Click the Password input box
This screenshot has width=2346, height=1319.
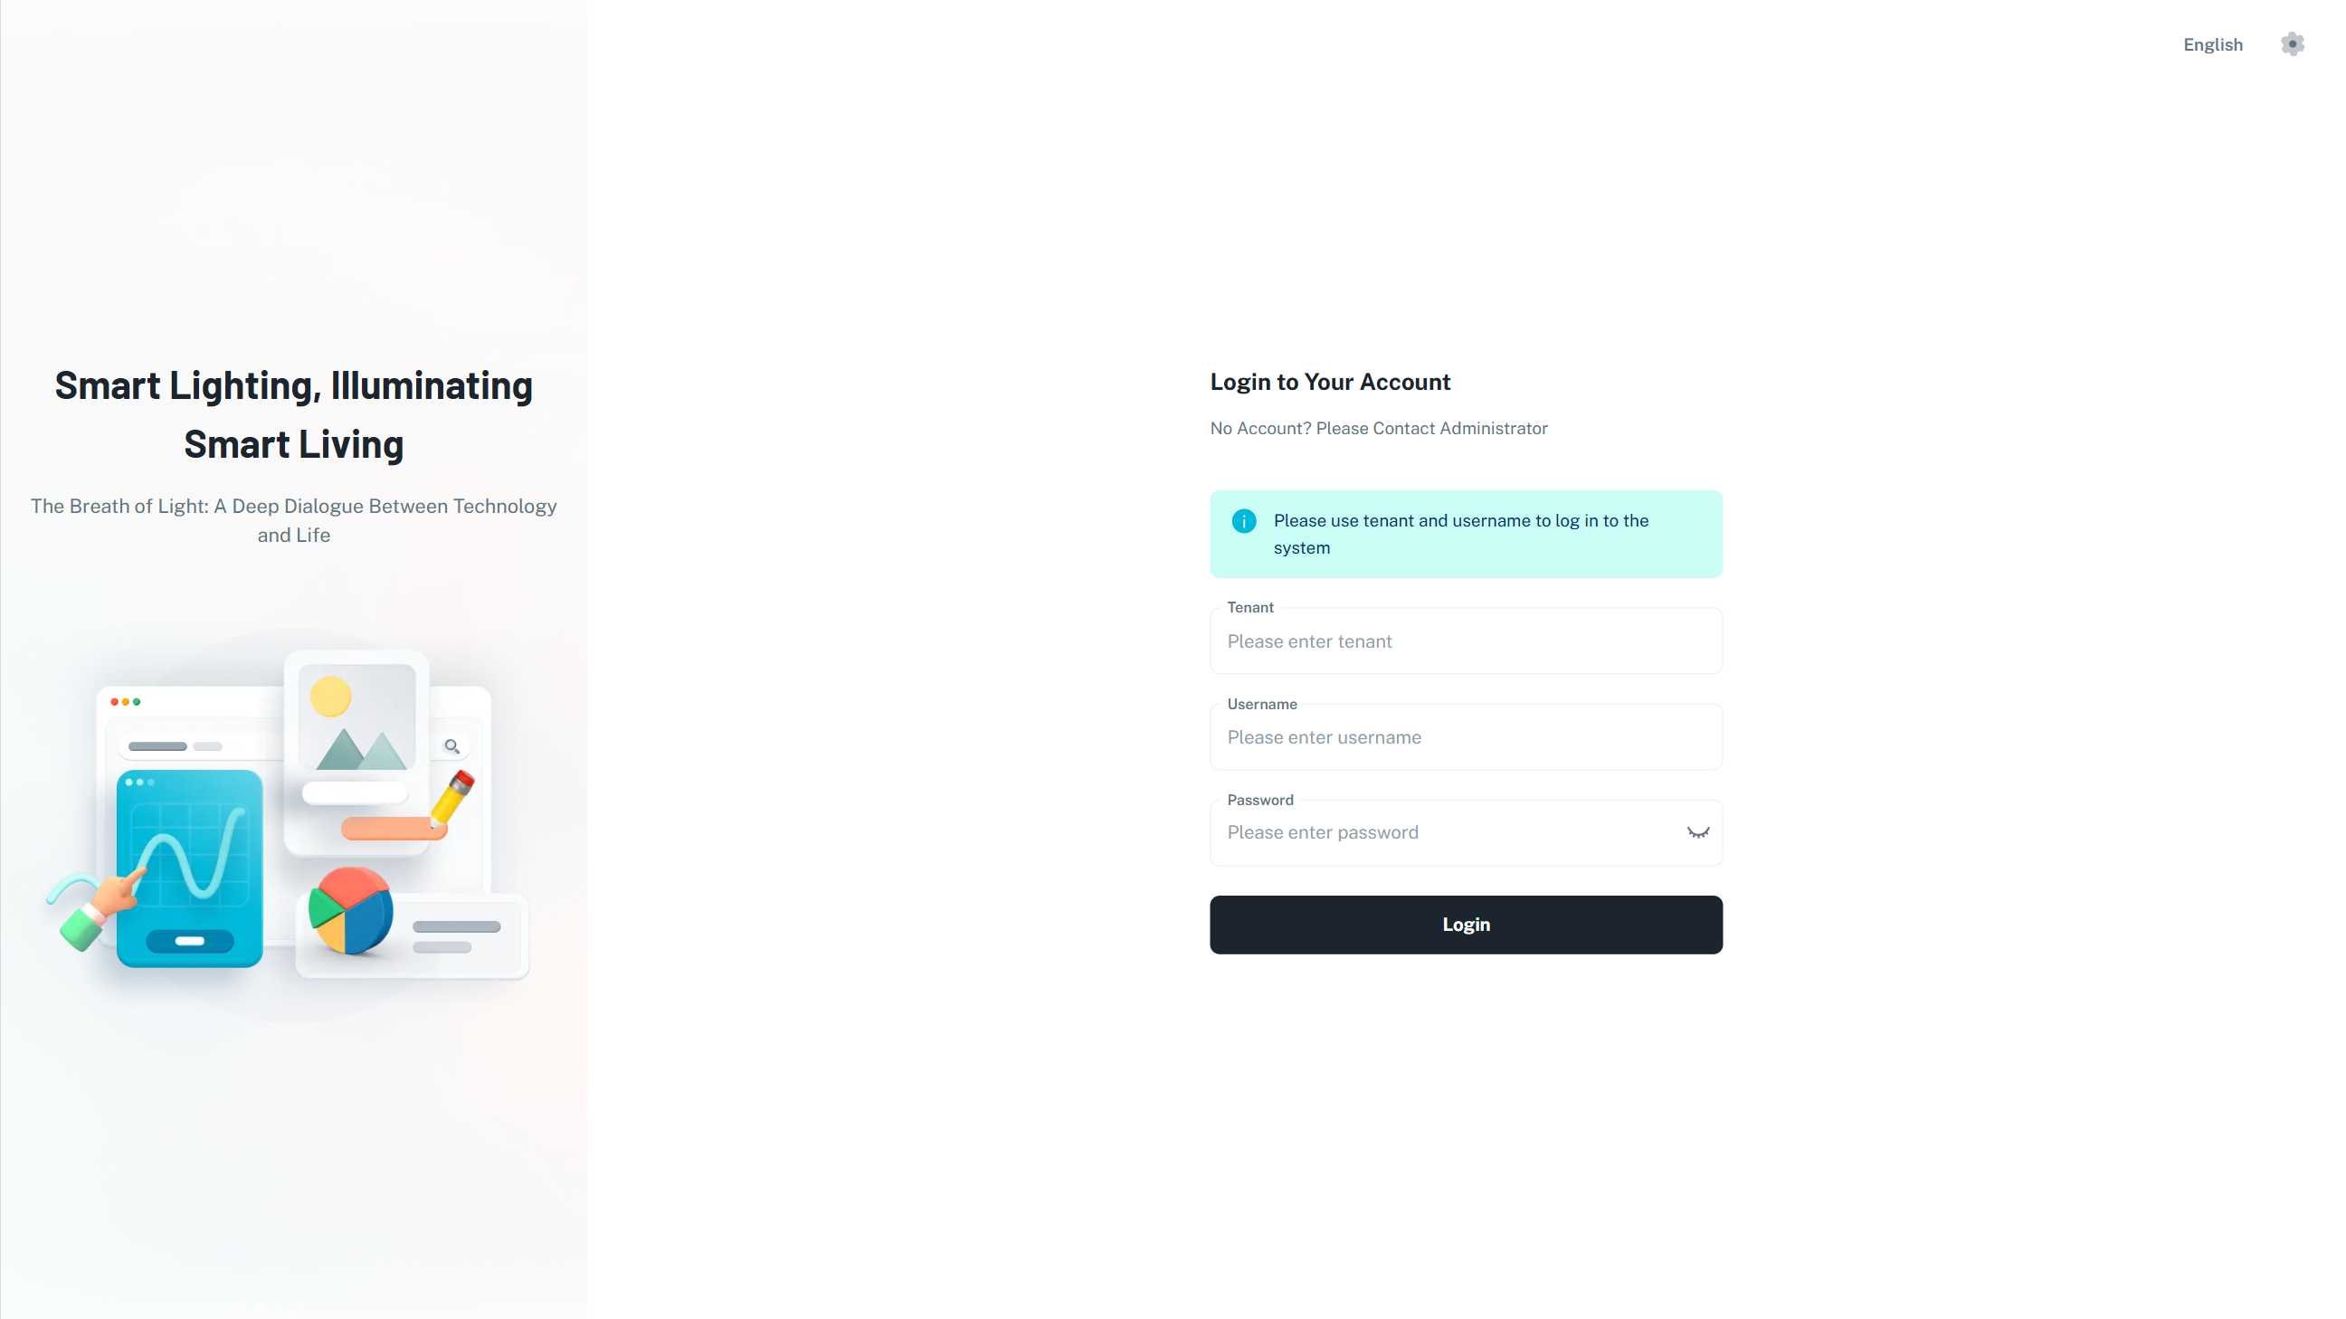(1448, 832)
